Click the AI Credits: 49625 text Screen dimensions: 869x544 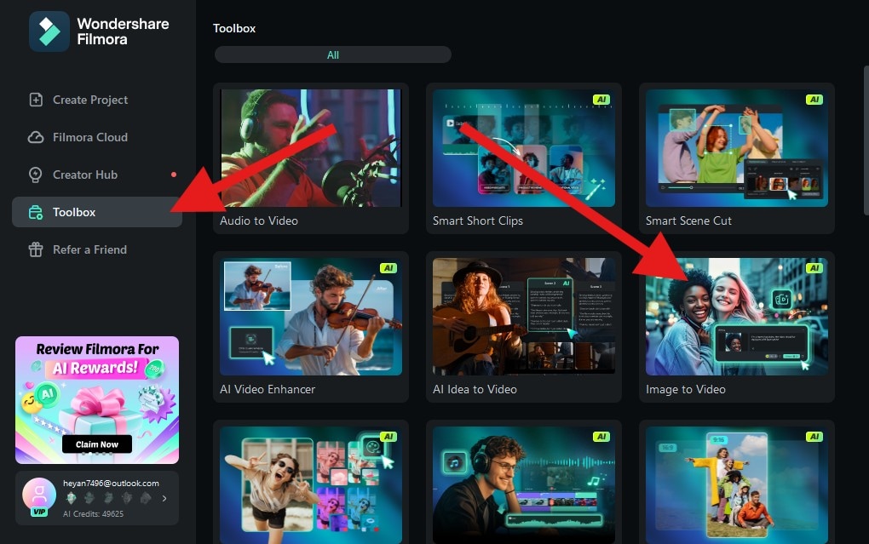point(93,513)
